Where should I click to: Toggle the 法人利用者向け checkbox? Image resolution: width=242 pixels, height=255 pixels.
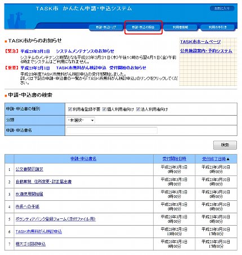tap(138, 109)
